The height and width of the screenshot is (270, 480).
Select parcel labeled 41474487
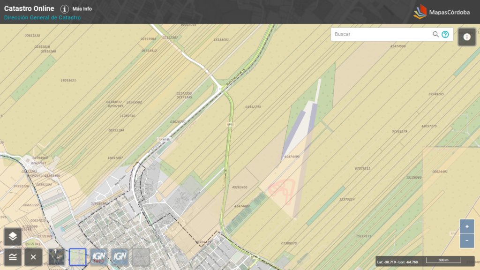click(242, 206)
